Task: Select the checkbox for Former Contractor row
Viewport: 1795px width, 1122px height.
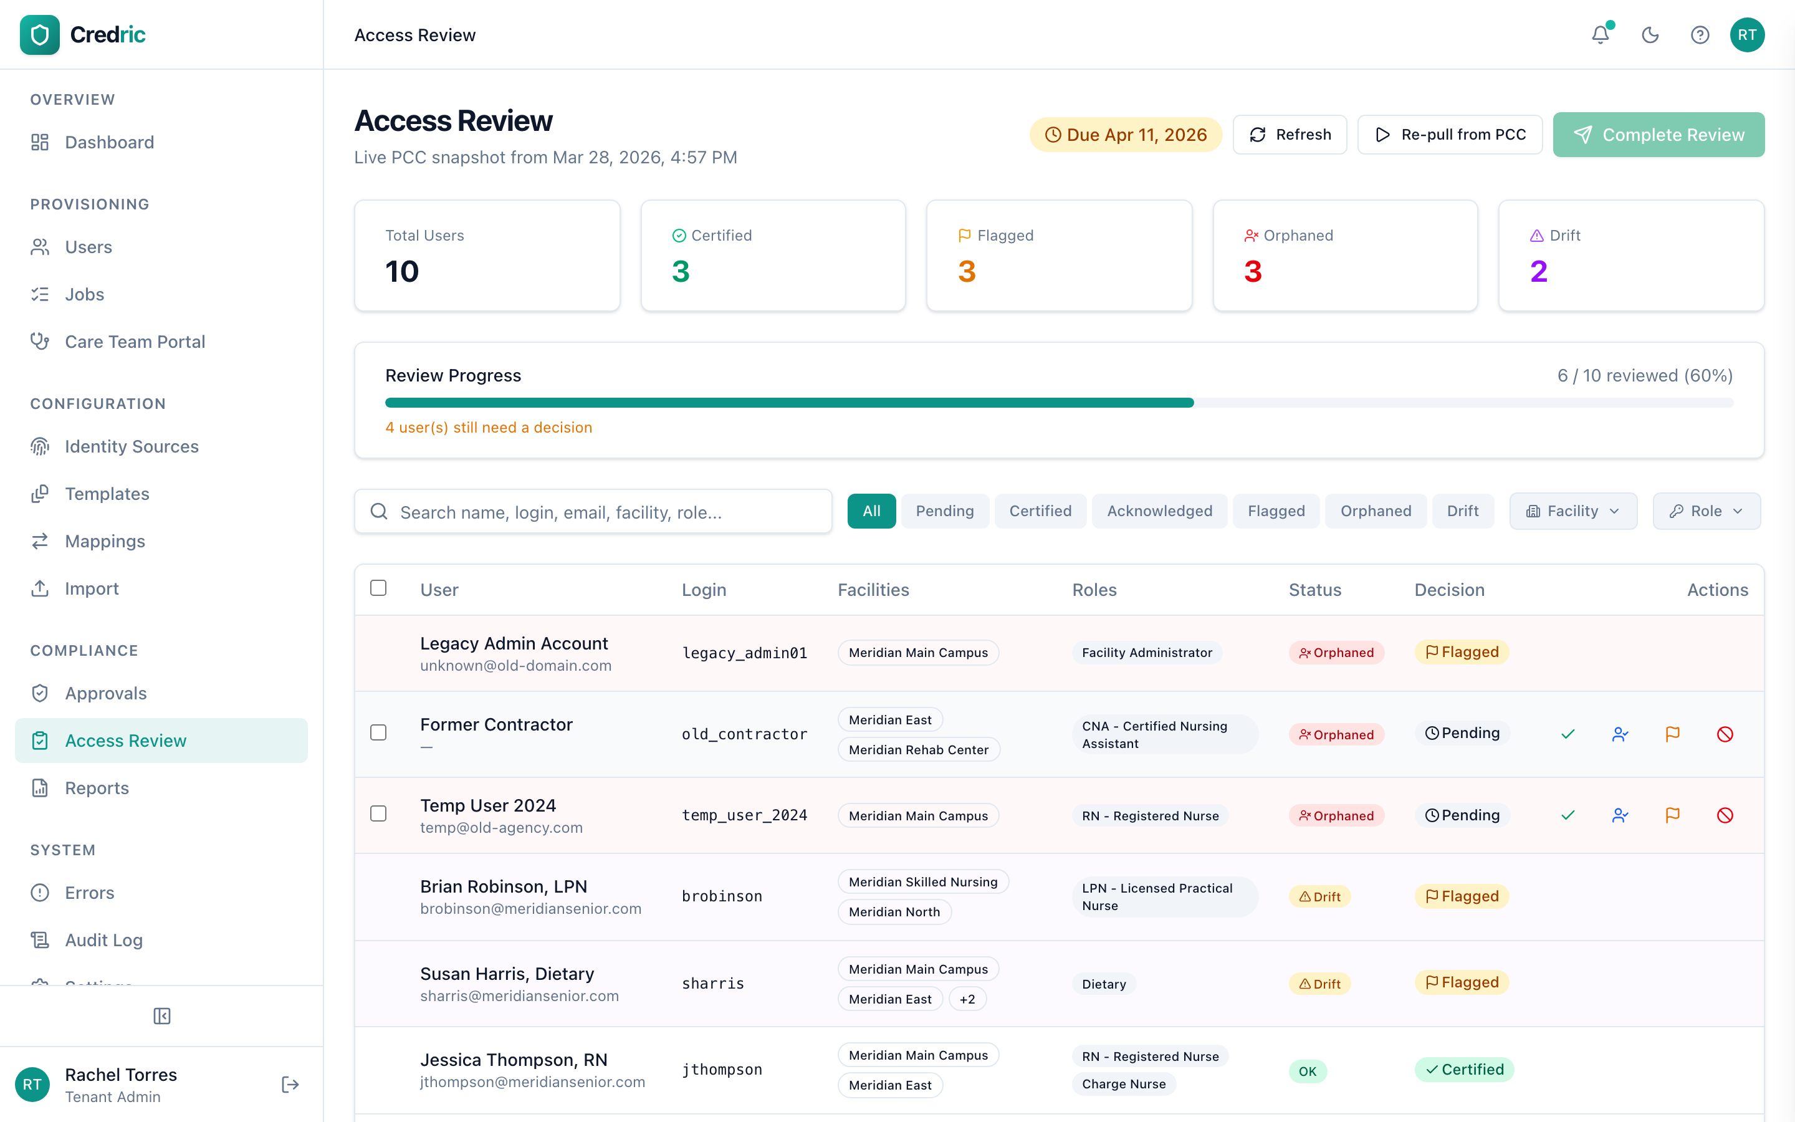Action: click(378, 732)
